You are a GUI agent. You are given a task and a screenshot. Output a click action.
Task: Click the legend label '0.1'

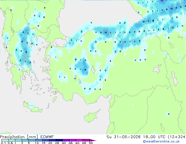3,143
